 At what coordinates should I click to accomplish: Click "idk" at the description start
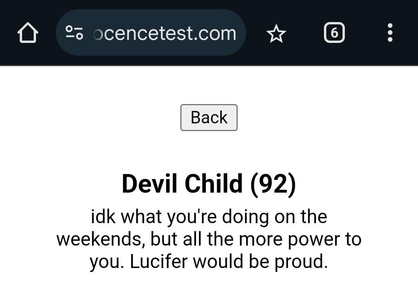(103, 217)
